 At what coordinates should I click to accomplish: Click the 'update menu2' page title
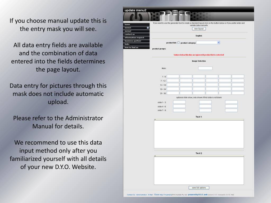[135, 10]
